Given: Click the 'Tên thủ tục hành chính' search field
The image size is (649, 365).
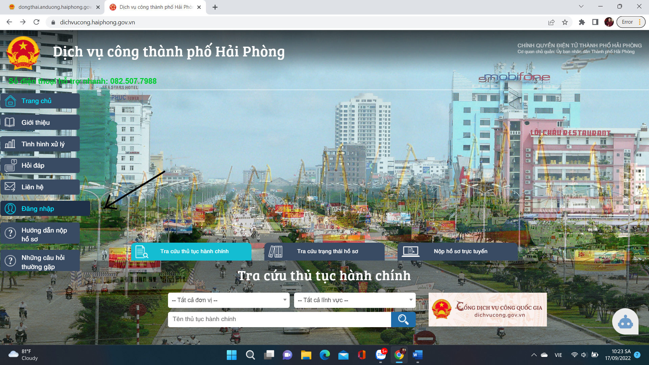Looking at the screenshot, I should tap(279, 319).
